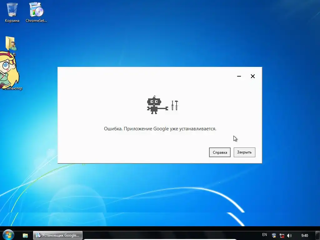Viewport: 320px width, 240px height.
Task: Open the network status tray icon
Action: tap(282, 236)
